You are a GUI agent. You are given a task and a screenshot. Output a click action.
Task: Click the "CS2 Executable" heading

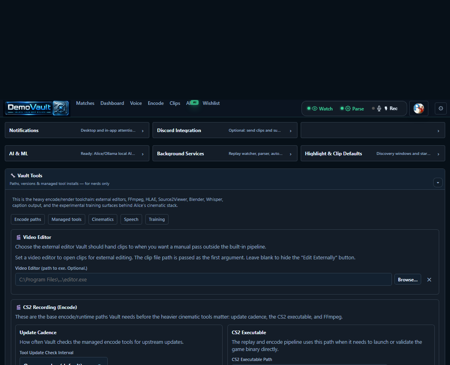tap(249, 333)
